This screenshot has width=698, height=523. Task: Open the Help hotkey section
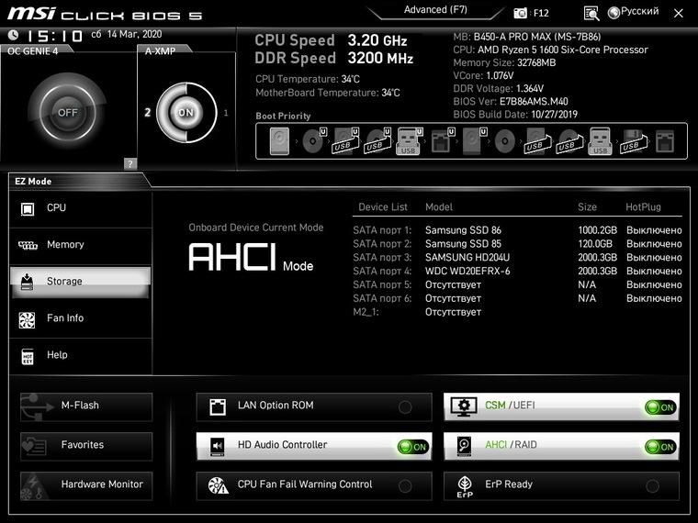pyautogui.click(x=81, y=355)
